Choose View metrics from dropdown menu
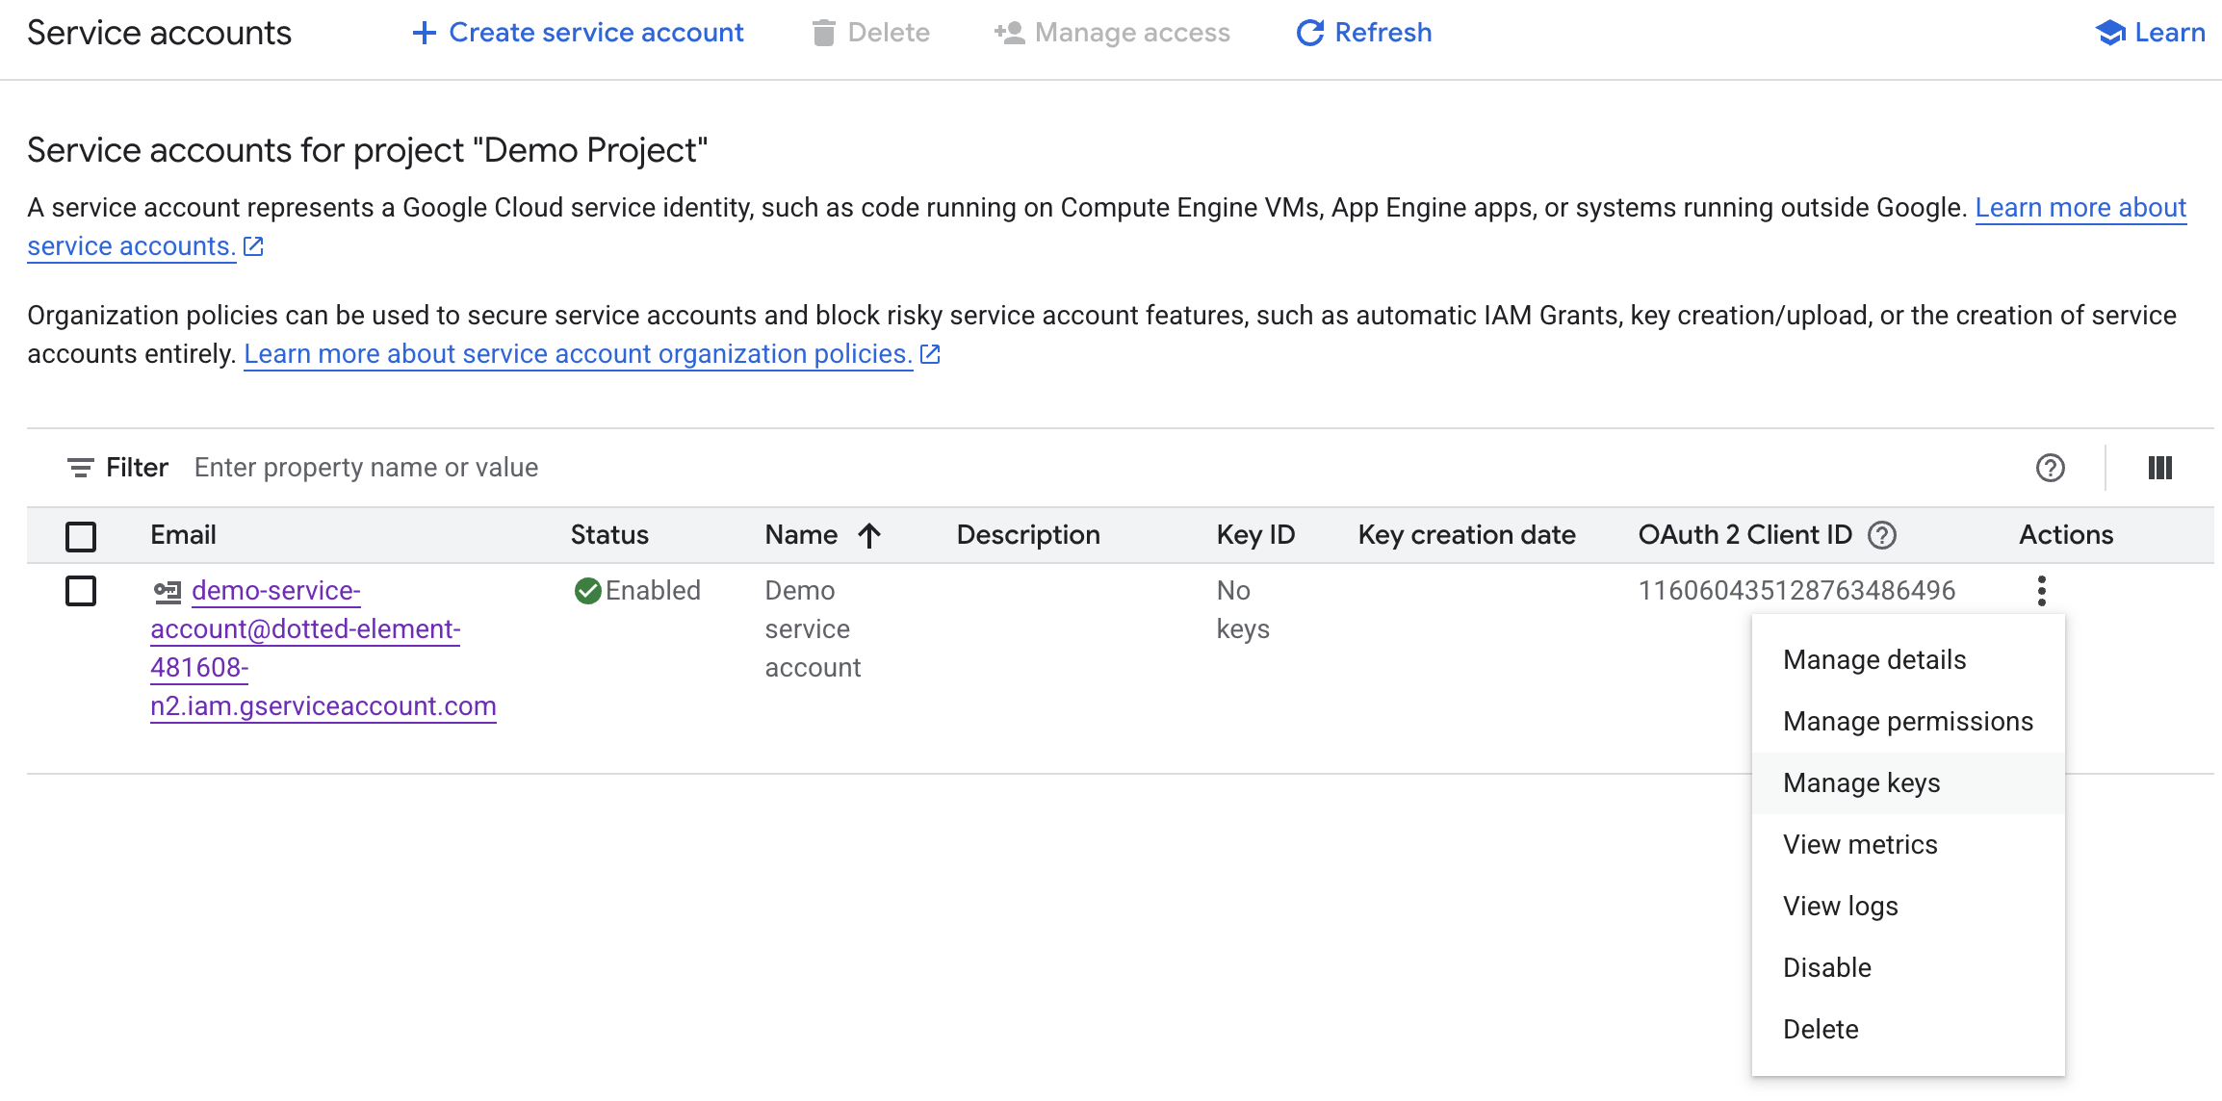Image resolution: width=2222 pixels, height=1101 pixels. point(1859,845)
